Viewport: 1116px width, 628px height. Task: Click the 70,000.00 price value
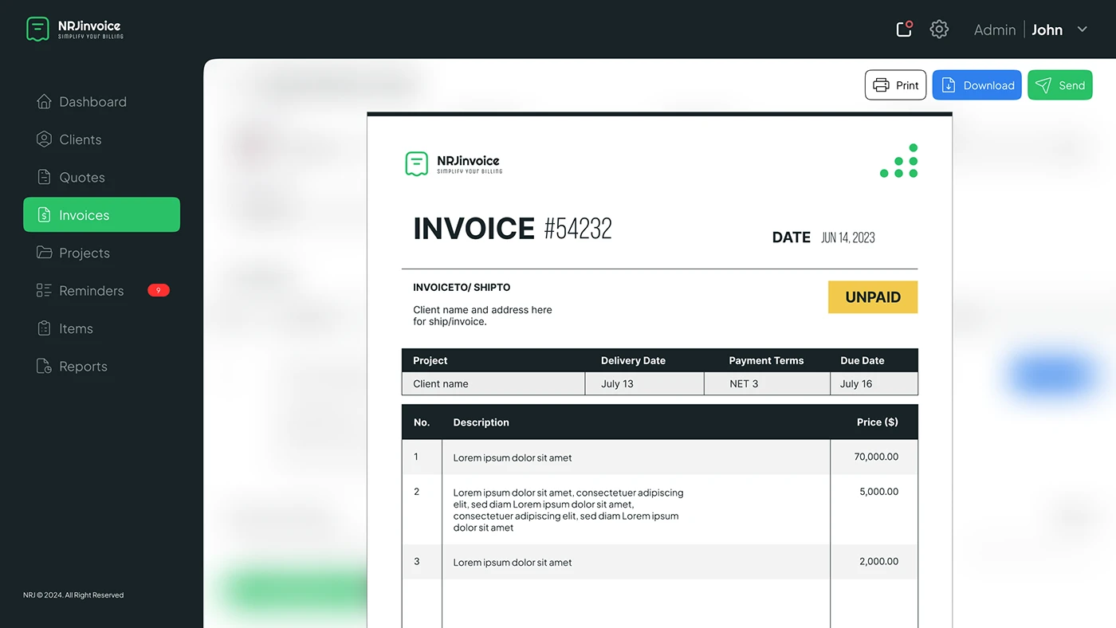tap(876, 457)
